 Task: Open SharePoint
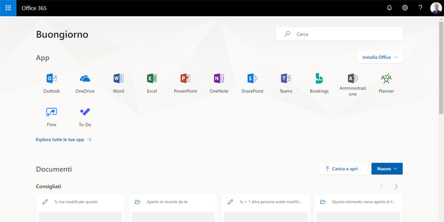tap(253, 83)
